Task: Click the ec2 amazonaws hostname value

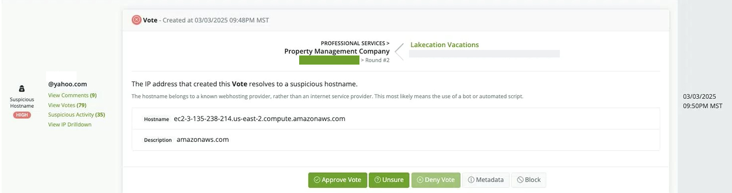Action: point(259,118)
